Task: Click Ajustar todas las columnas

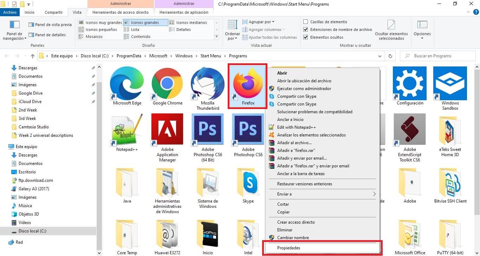Action: [x=269, y=37]
